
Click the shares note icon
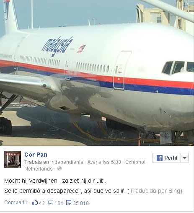point(69,202)
